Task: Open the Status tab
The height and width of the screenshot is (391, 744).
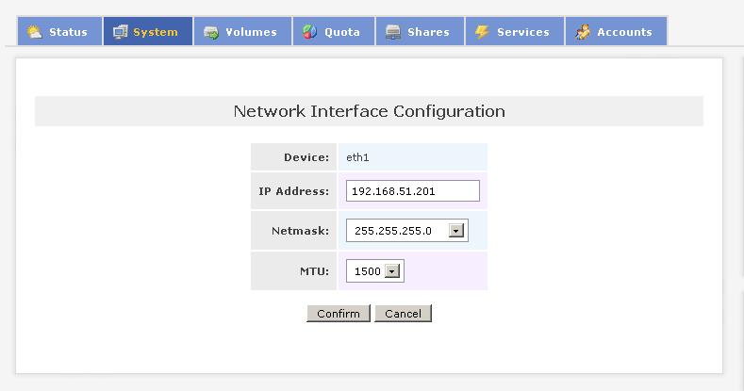Action: (68, 32)
